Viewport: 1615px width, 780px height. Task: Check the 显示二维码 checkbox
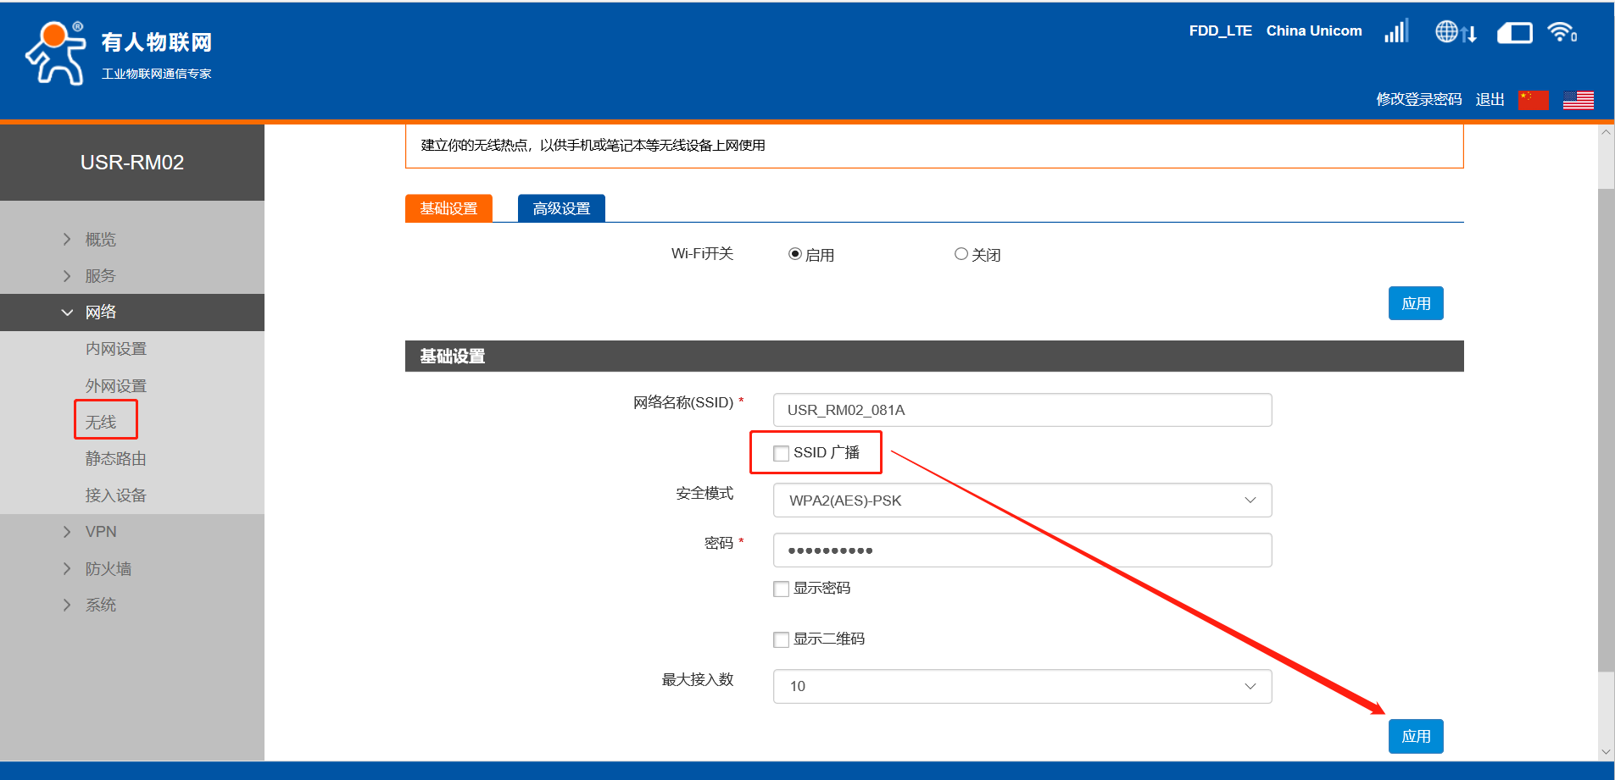tap(782, 639)
